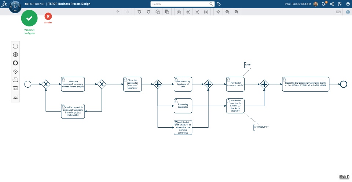Viewport: 352px width, 182px height.
Task: Open the share icon in the header
Action: point(332,4)
